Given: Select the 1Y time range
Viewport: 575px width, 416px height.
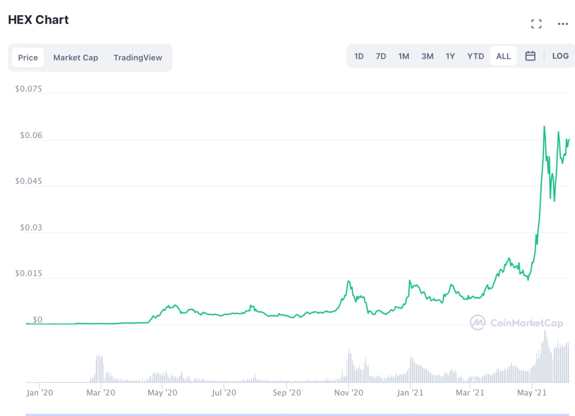Looking at the screenshot, I should tap(450, 56).
